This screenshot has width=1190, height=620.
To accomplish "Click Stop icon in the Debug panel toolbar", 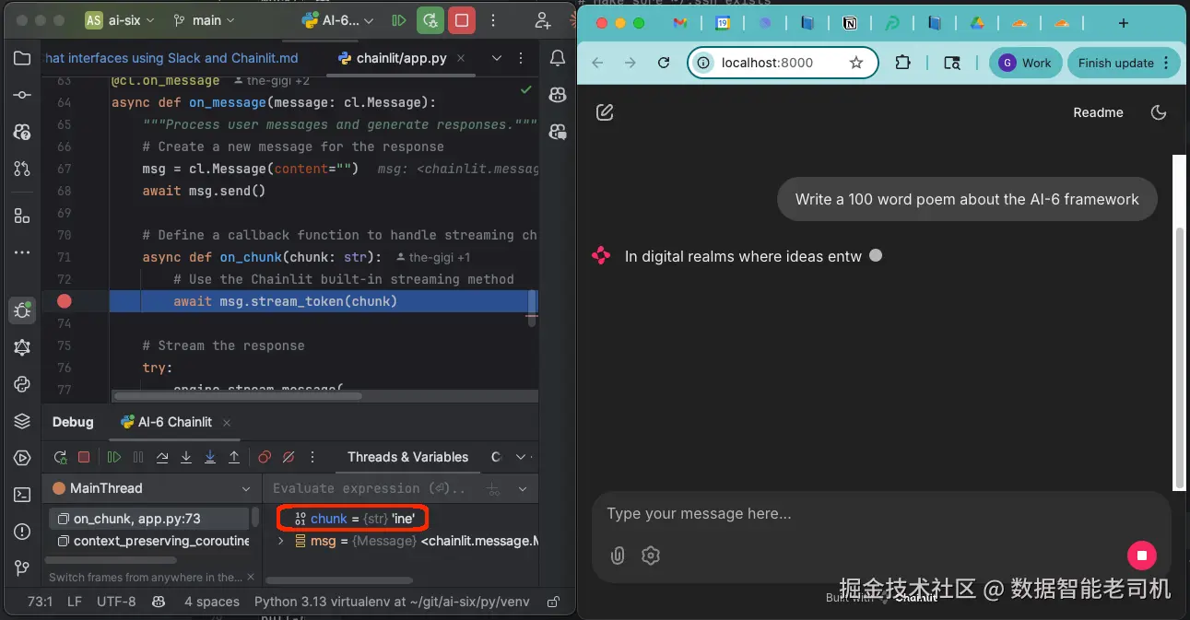I will click(x=84, y=457).
